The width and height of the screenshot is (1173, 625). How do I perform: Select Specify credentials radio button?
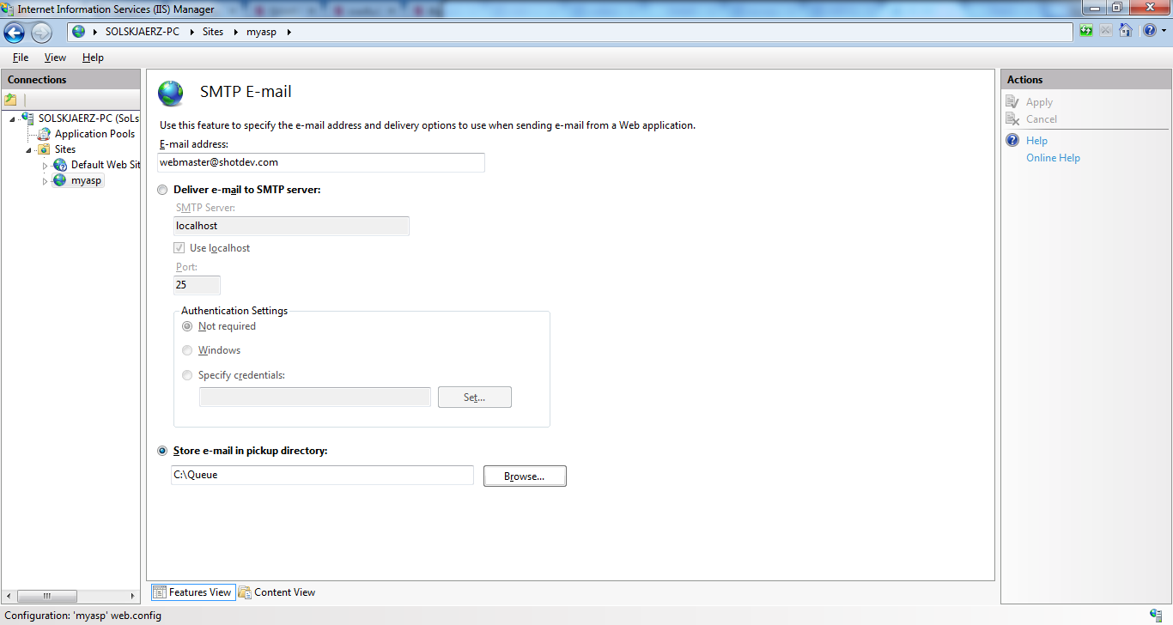coord(187,375)
